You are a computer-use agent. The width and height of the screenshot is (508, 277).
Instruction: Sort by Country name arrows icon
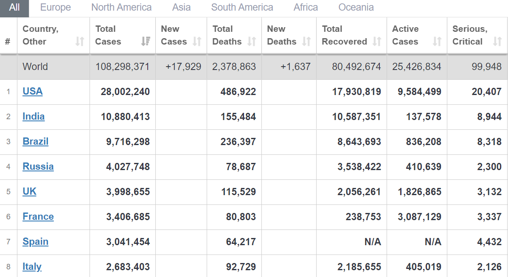pyautogui.click(x=80, y=42)
